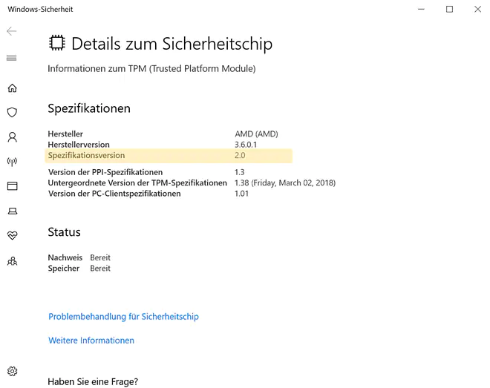Open the hamburger navigation menu

tap(12, 58)
